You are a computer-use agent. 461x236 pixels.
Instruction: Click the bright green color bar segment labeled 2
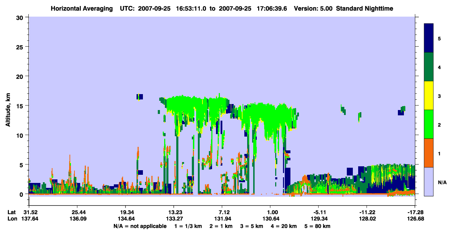coord(429,124)
